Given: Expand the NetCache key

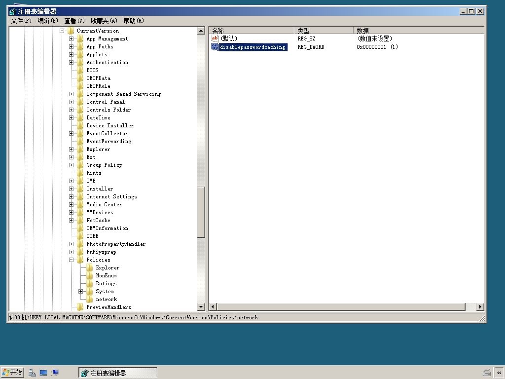Looking at the screenshot, I should (71, 221).
